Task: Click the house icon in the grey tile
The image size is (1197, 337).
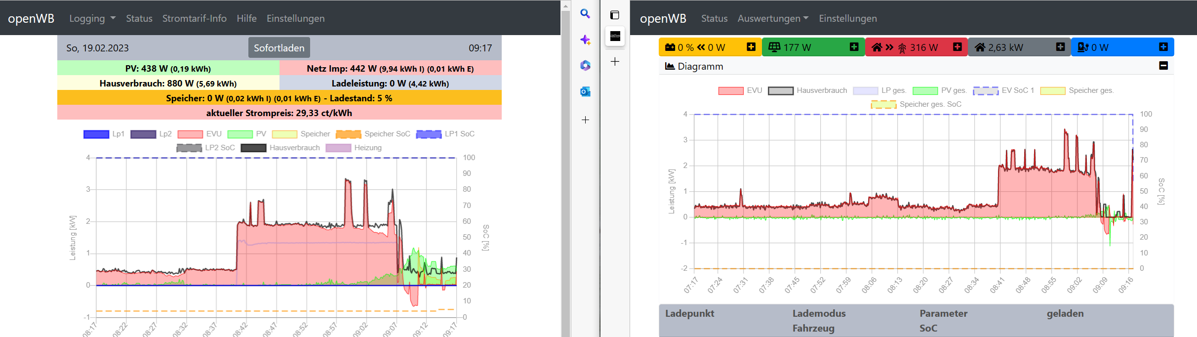Action: [x=980, y=47]
